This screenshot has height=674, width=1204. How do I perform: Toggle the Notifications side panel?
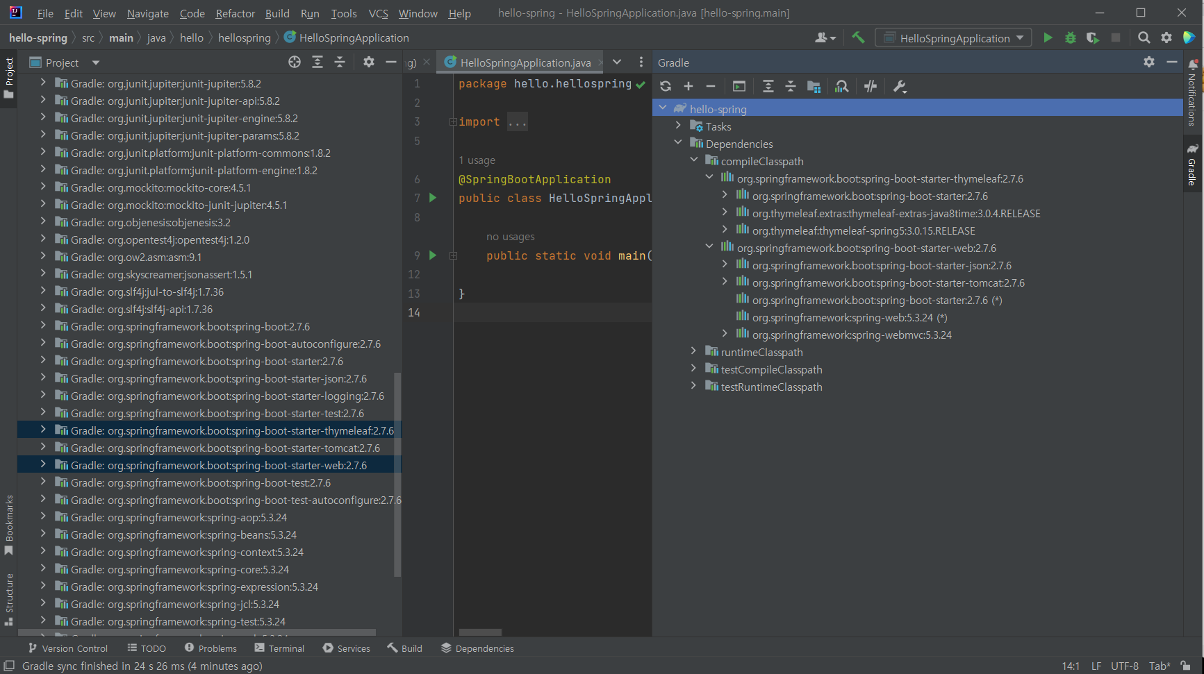tap(1192, 92)
